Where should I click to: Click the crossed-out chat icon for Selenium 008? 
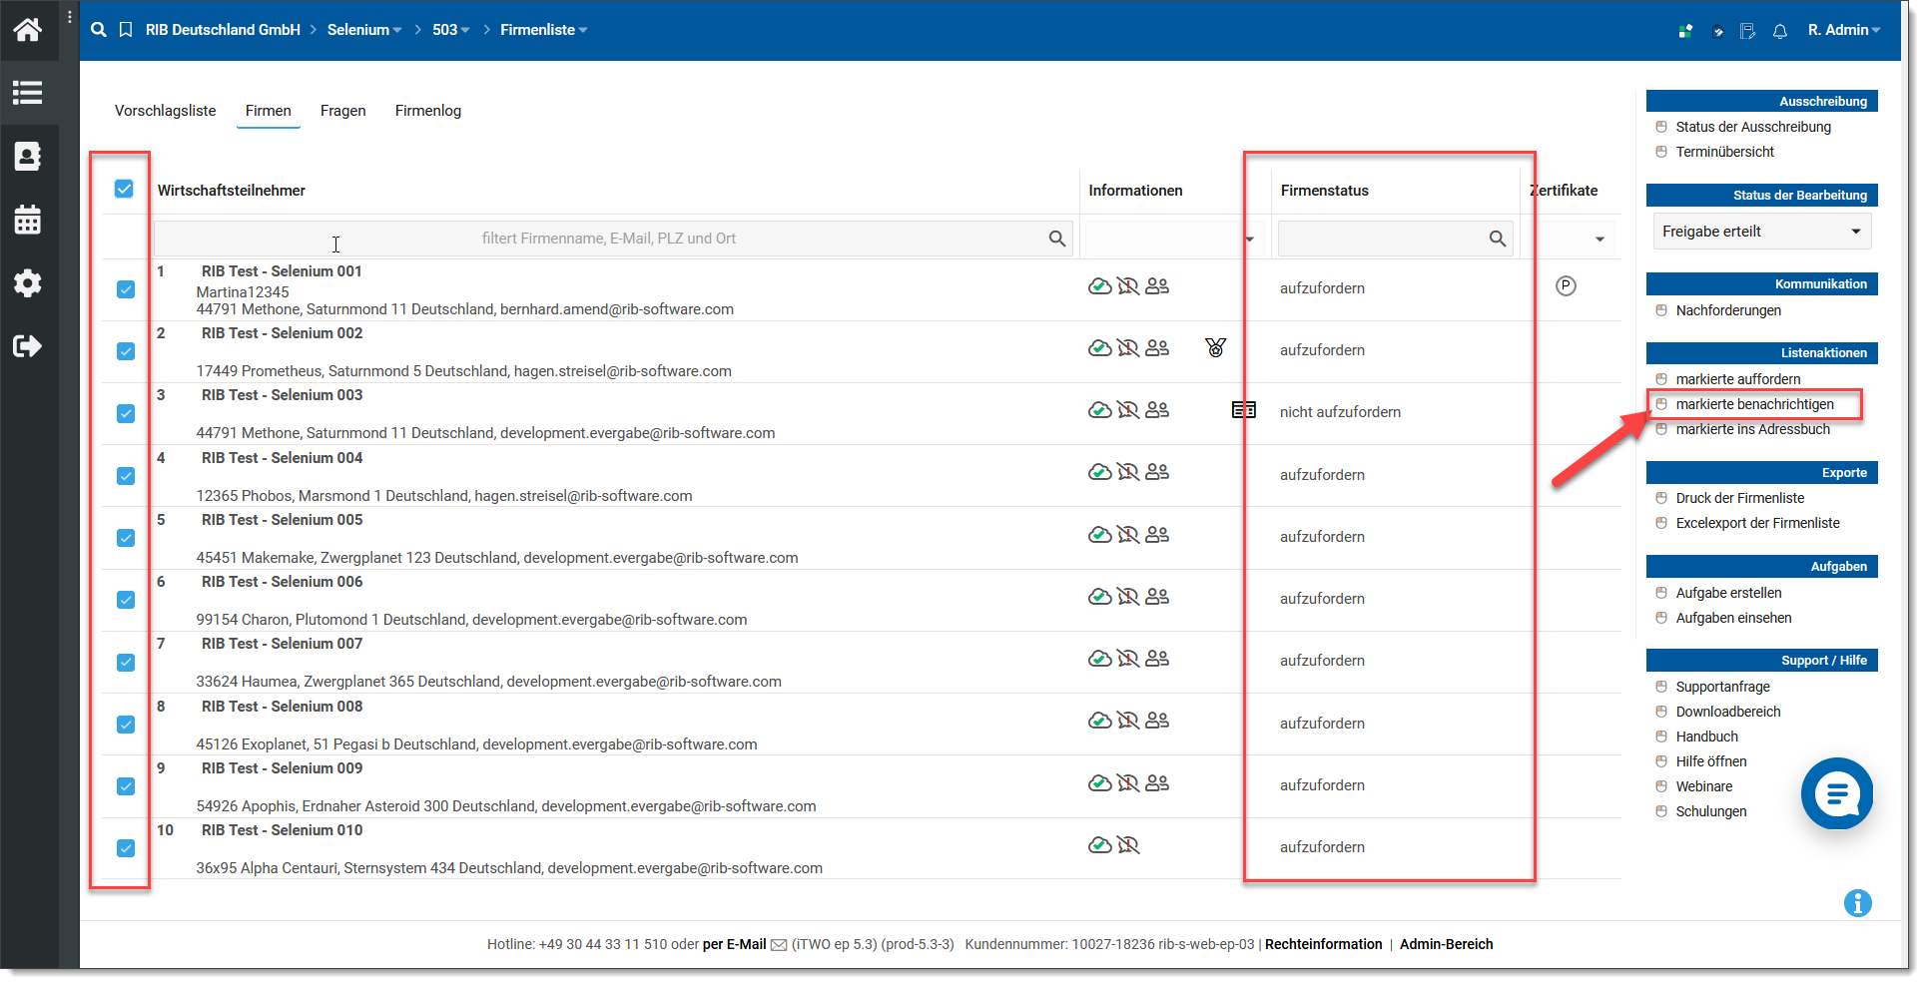1128,721
